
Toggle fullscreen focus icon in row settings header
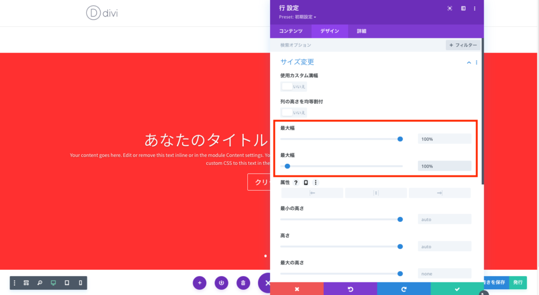pyautogui.click(x=450, y=8)
